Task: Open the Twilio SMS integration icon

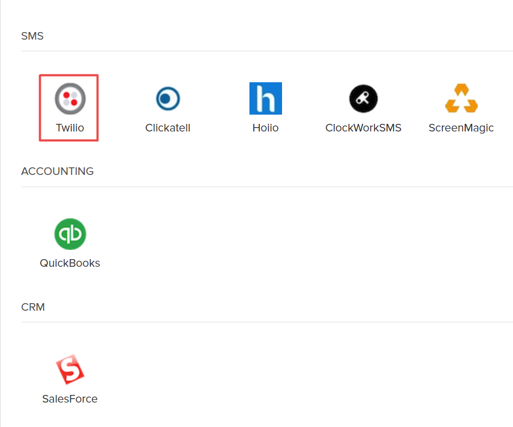Action: 70,98
